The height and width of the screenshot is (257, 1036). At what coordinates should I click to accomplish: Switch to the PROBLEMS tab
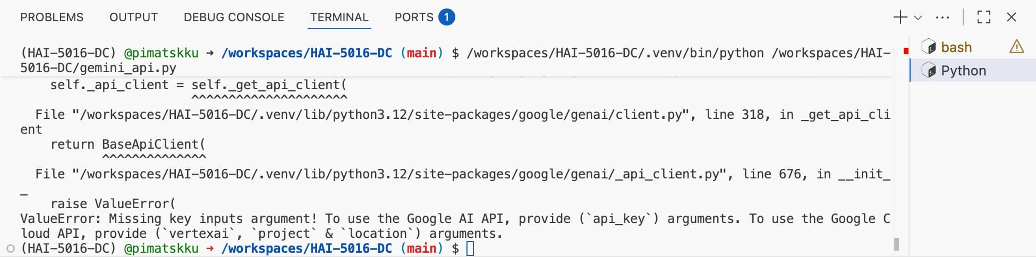52,18
